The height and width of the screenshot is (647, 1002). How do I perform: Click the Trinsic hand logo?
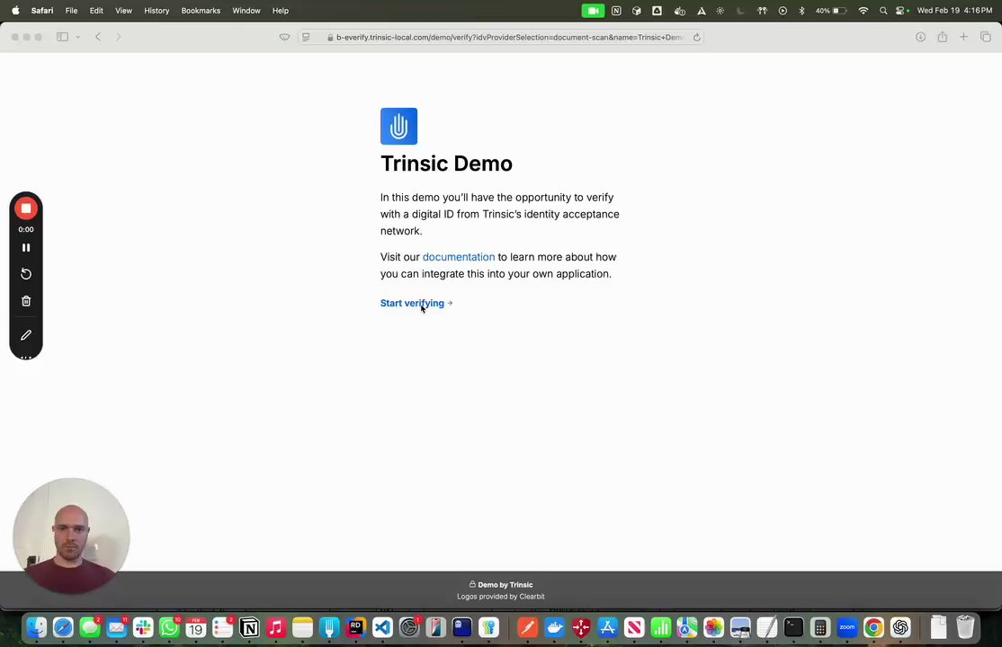pyautogui.click(x=398, y=127)
